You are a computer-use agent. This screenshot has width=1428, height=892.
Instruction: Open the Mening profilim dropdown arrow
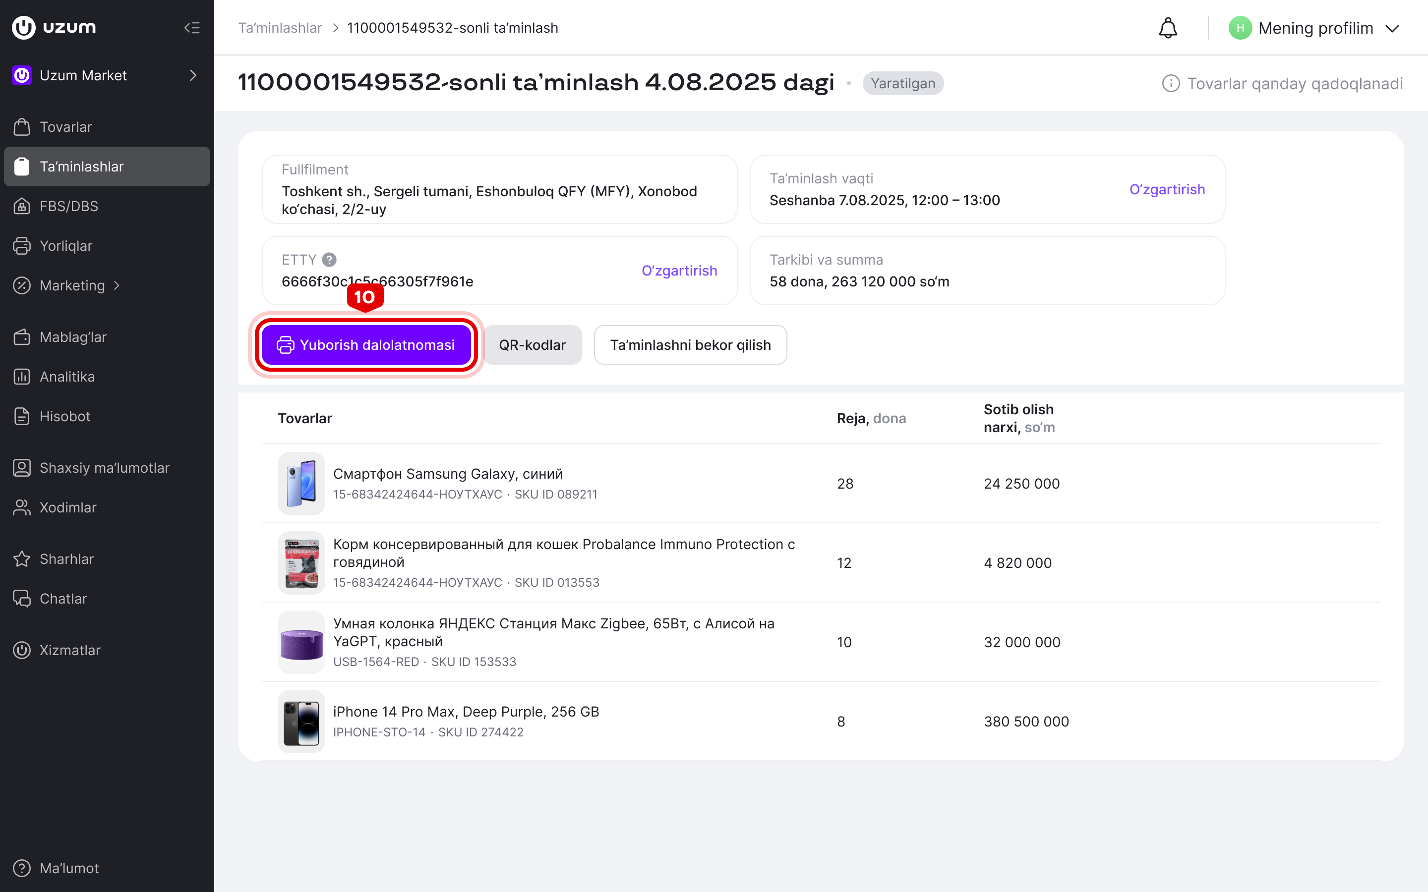point(1393,28)
